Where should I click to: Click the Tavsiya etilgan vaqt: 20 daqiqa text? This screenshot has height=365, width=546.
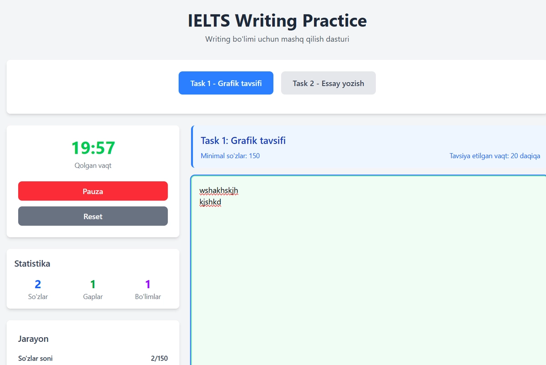[495, 156]
